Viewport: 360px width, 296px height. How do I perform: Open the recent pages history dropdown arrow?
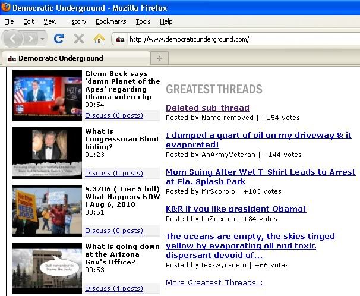coord(42,39)
